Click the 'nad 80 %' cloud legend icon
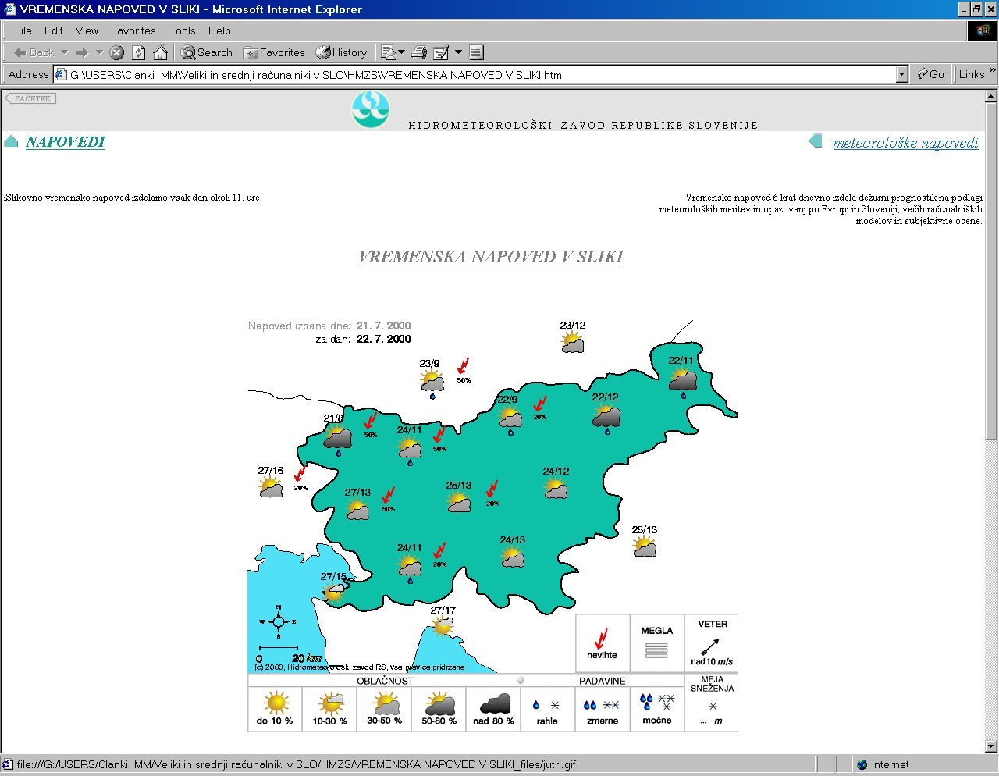 [495, 704]
